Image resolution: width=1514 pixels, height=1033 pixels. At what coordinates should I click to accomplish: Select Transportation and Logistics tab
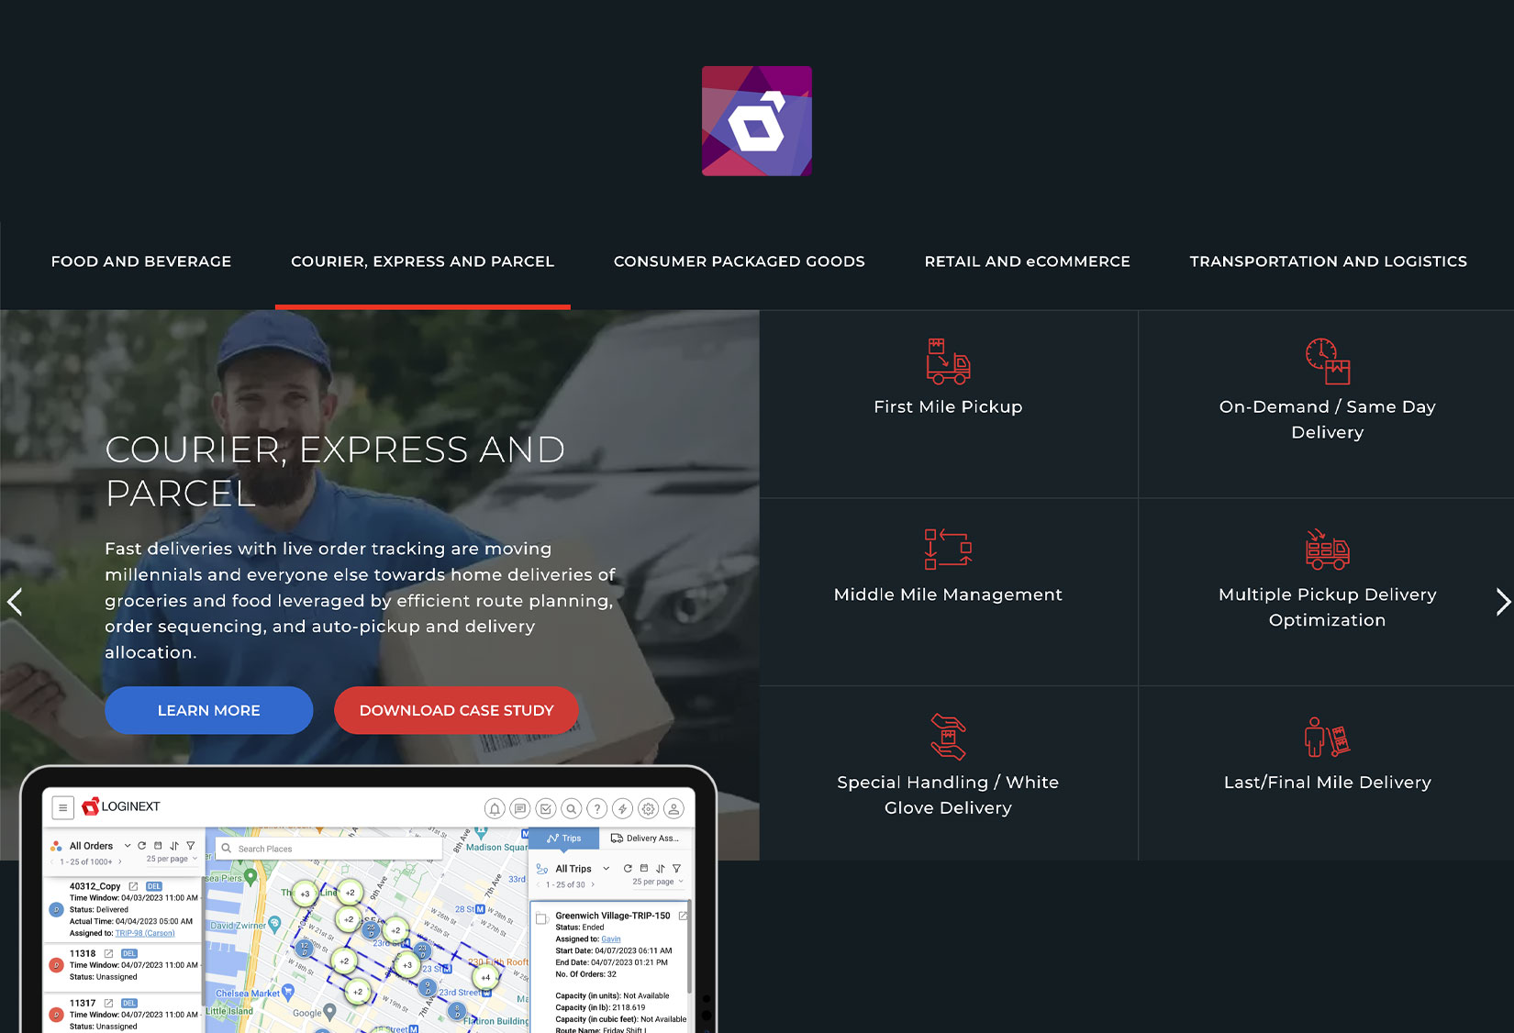click(1328, 261)
